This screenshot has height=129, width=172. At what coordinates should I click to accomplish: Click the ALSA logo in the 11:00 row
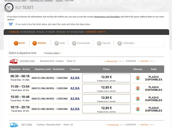(75, 88)
